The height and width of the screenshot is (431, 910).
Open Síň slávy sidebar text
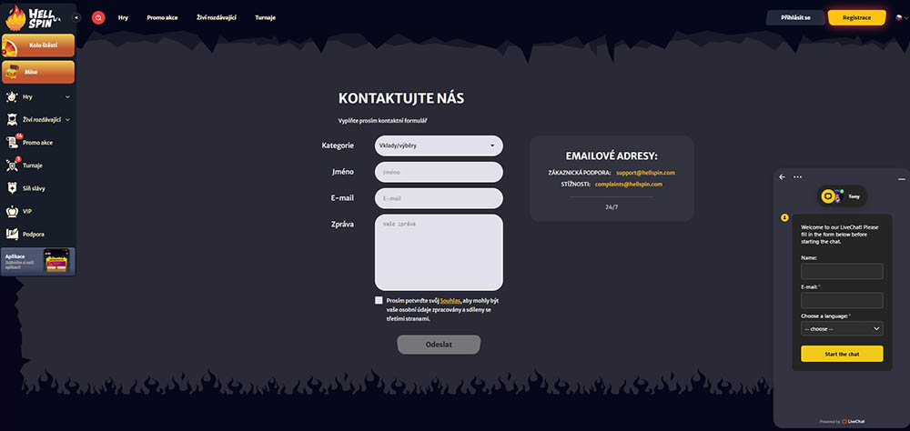pyautogui.click(x=35, y=188)
